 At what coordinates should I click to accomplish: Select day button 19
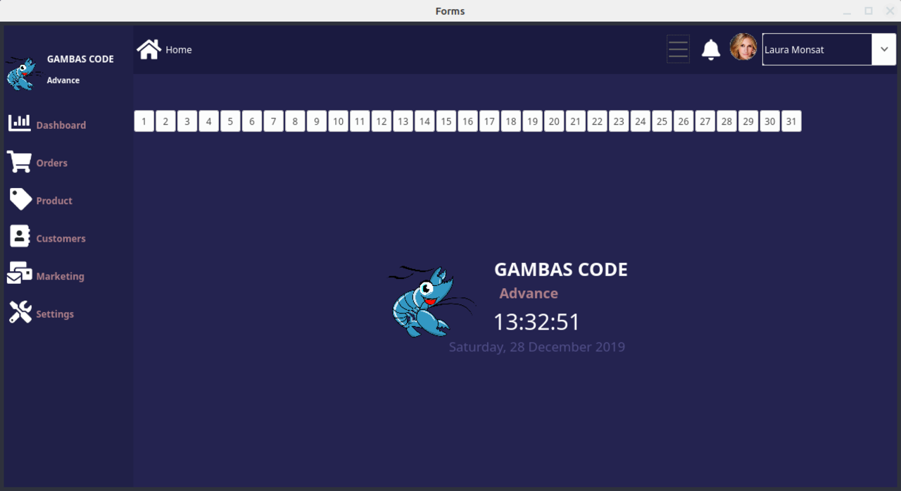pos(532,121)
